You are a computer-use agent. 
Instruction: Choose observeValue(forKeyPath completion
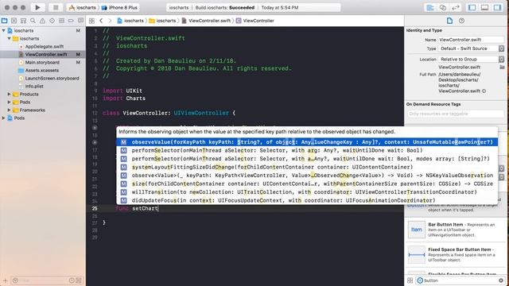(x=307, y=142)
